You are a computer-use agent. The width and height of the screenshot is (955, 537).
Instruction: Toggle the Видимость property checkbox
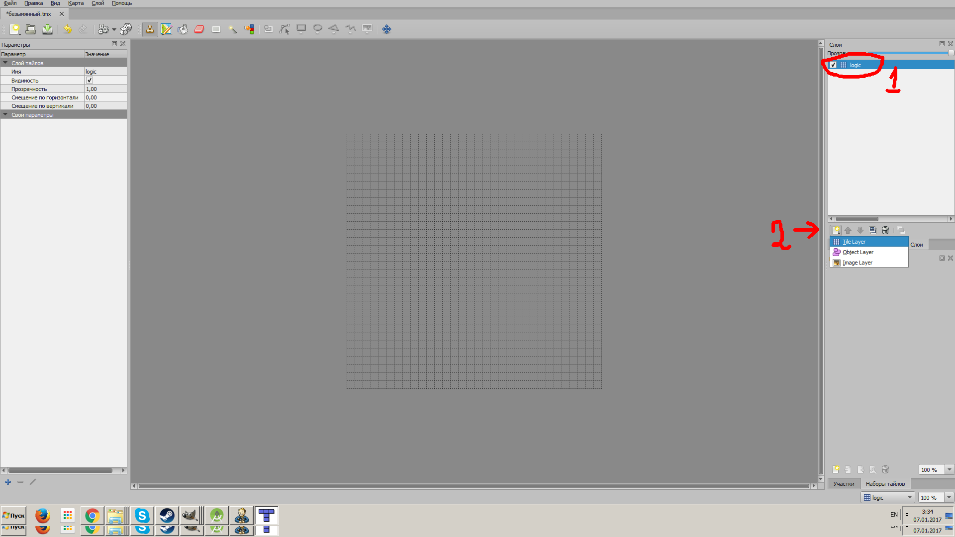[x=90, y=80]
